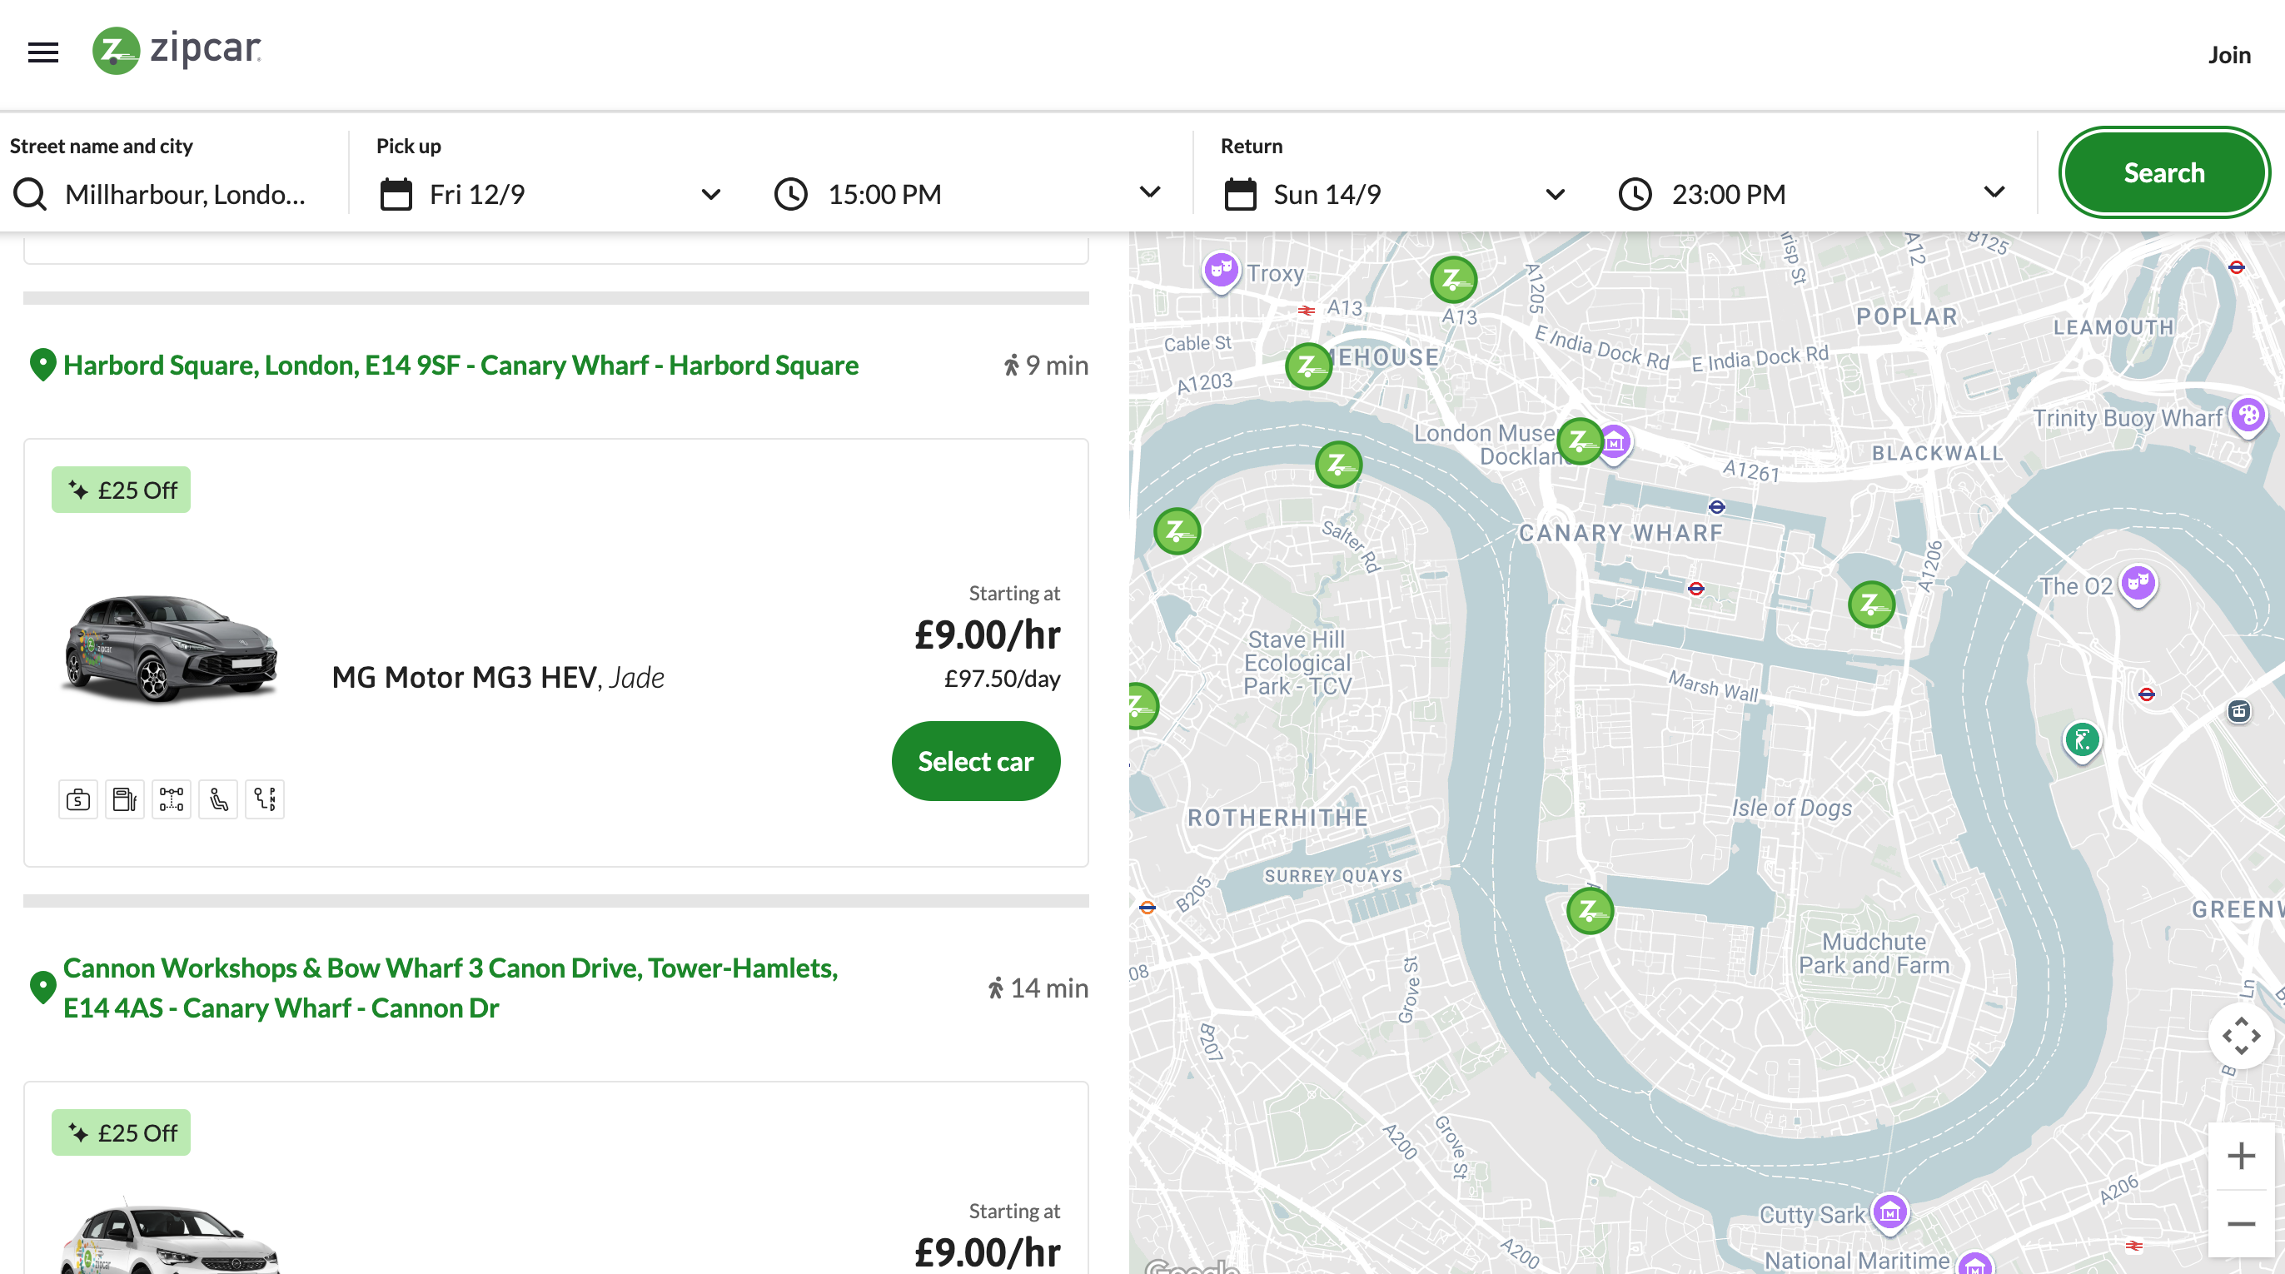Expand the Fri 12/9 pick up date dropdown
Screen dimensions: 2285x1274
pos(710,194)
